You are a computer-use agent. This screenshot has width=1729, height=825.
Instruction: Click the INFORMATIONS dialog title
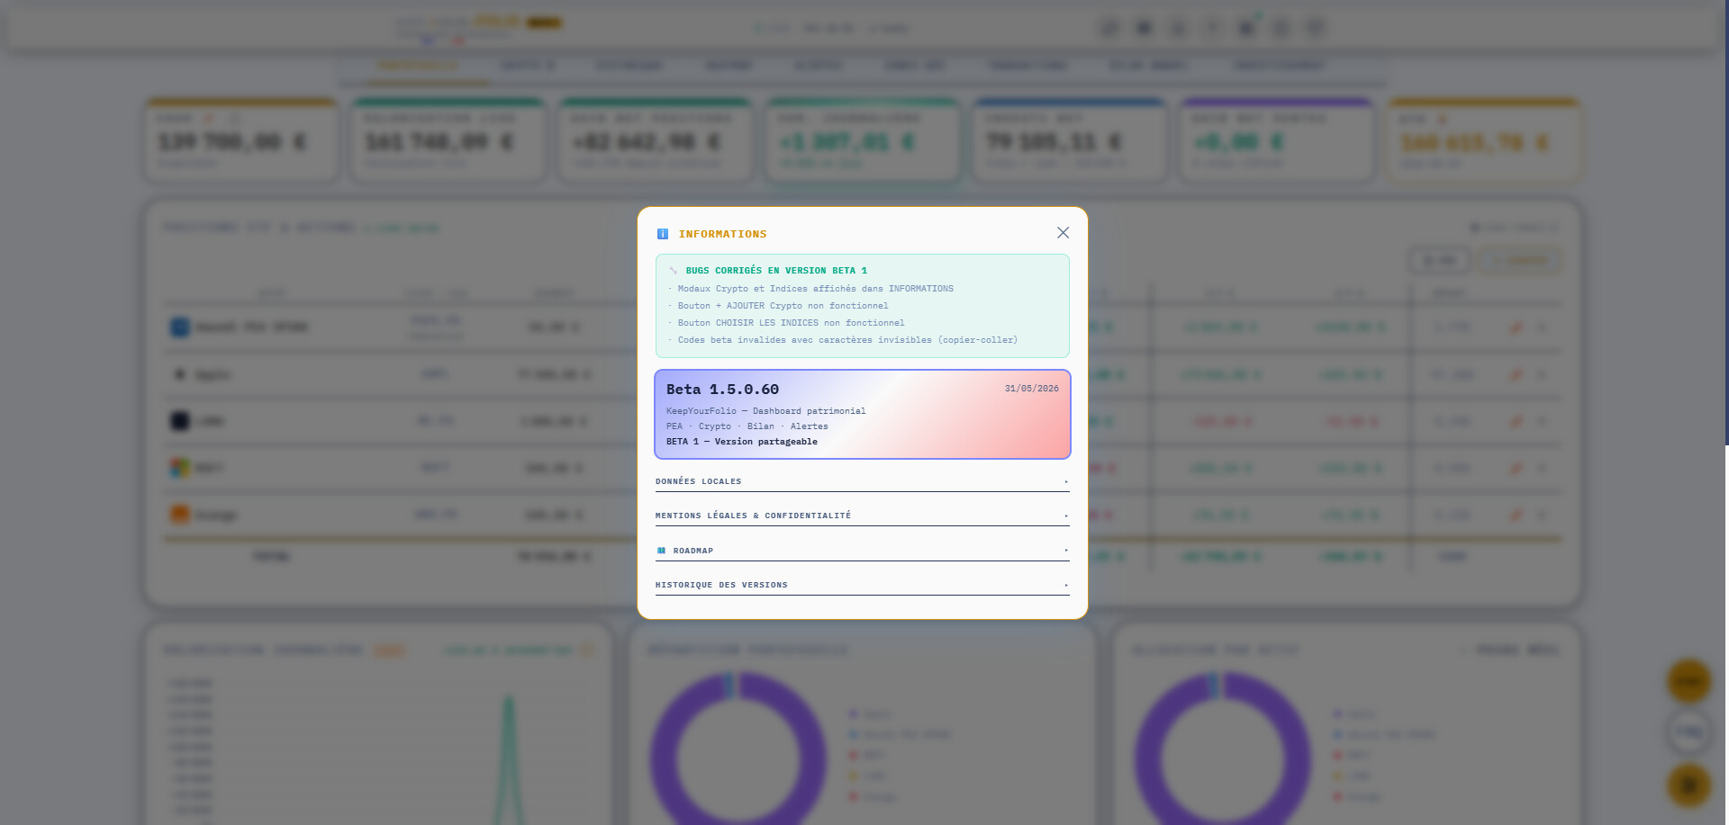(x=723, y=234)
